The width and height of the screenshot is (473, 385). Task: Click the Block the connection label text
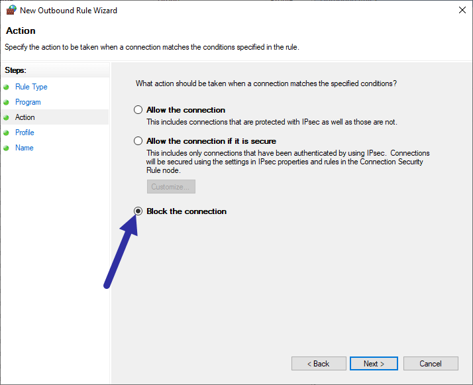tap(186, 211)
